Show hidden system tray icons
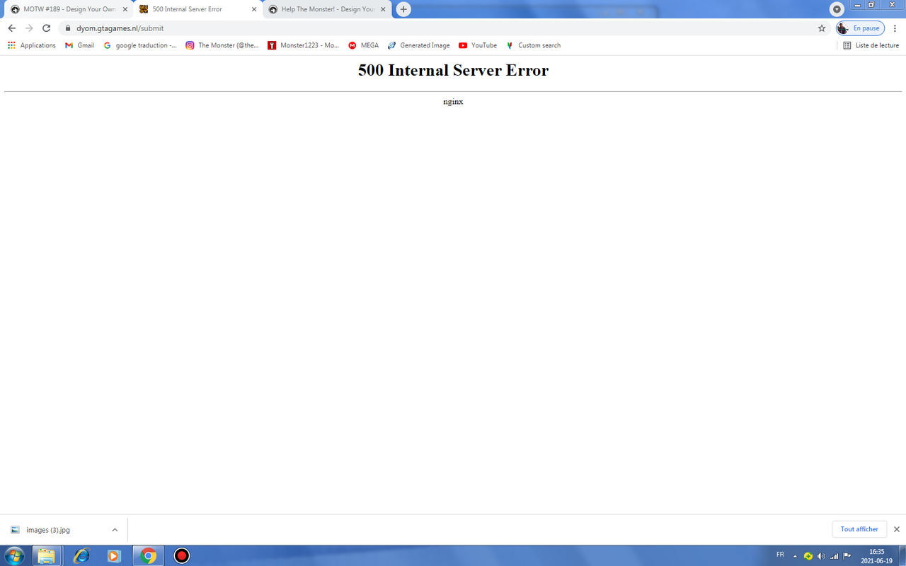Viewport: 906px width, 566px height. tap(795, 555)
